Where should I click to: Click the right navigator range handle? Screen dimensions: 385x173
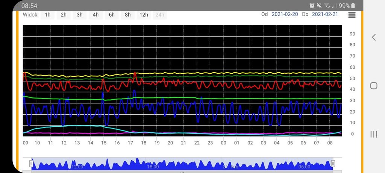(333, 164)
